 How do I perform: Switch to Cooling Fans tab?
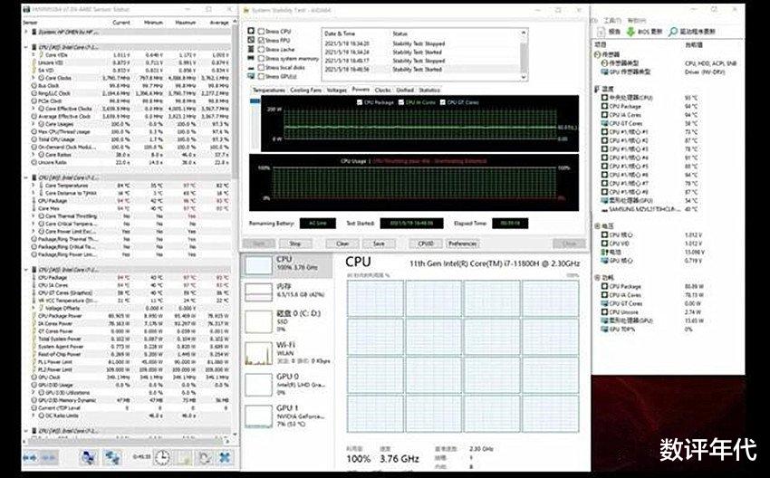[x=305, y=91]
